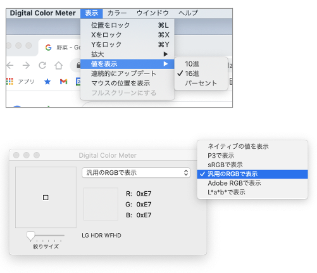Click the magnified pixel preview area
The height and width of the screenshot is (273, 317).
click(46, 198)
